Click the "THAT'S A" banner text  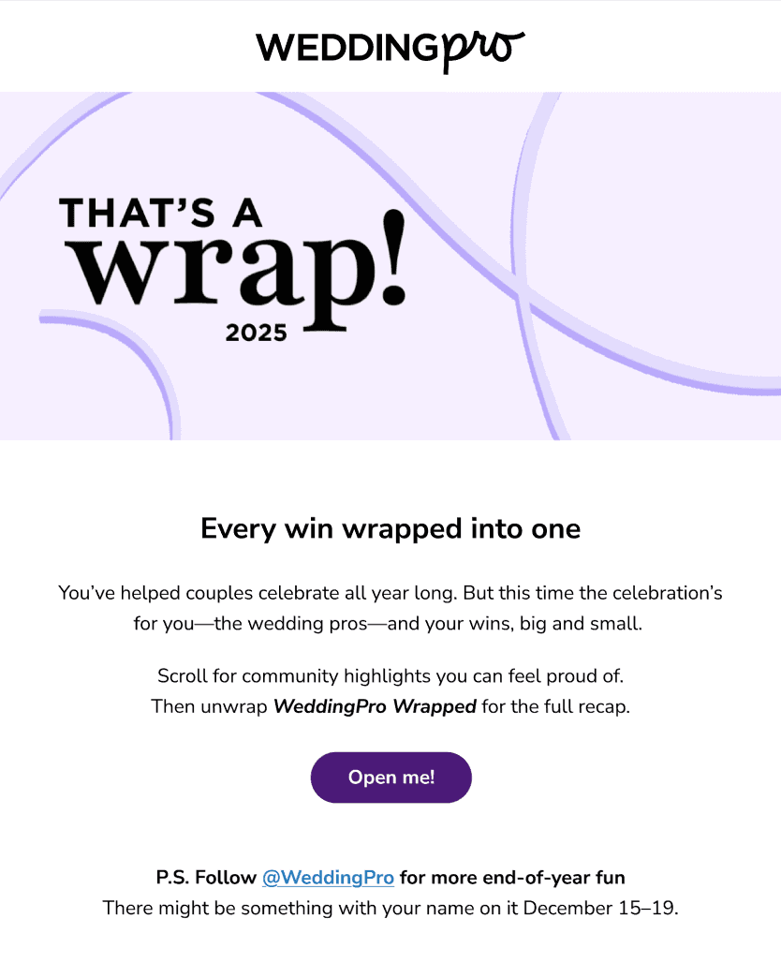click(160, 214)
